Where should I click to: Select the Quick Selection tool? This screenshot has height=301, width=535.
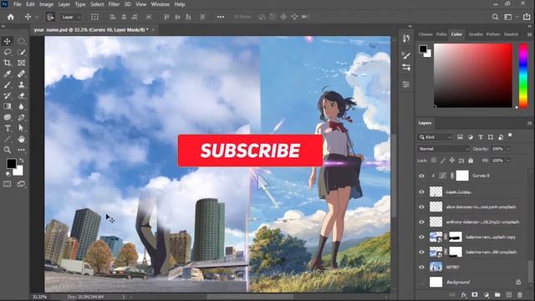coord(21,52)
